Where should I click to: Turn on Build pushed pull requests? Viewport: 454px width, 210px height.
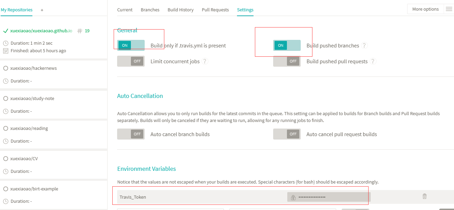click(x=287, y=61)
